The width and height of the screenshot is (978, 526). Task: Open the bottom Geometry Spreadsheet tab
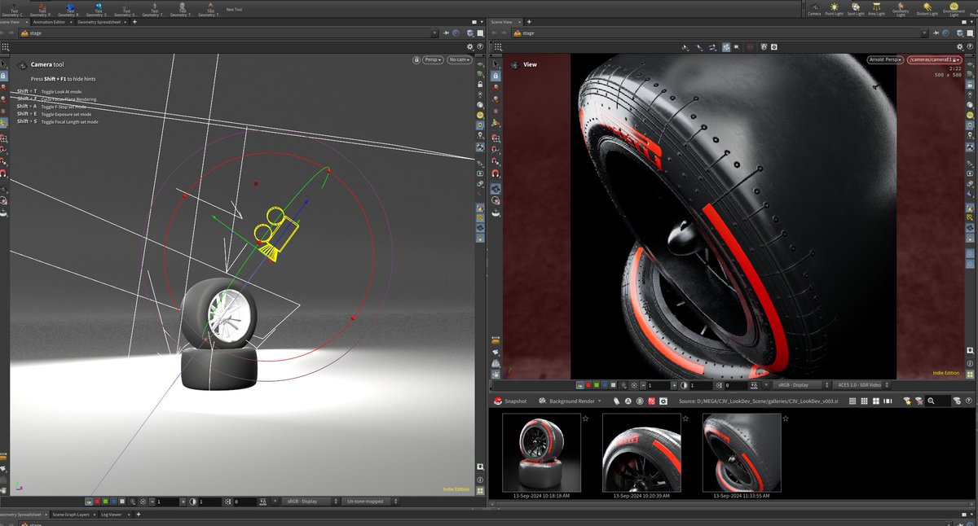click(x=23, y=515)
